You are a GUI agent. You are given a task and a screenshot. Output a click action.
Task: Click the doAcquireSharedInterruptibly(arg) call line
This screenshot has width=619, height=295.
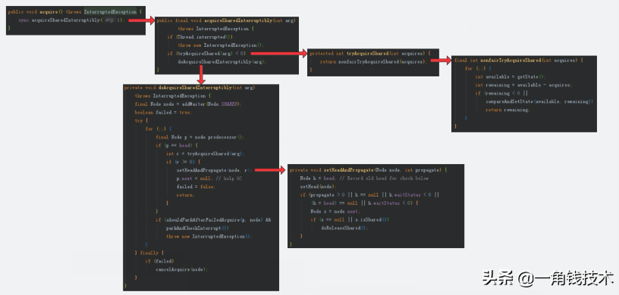222,62
